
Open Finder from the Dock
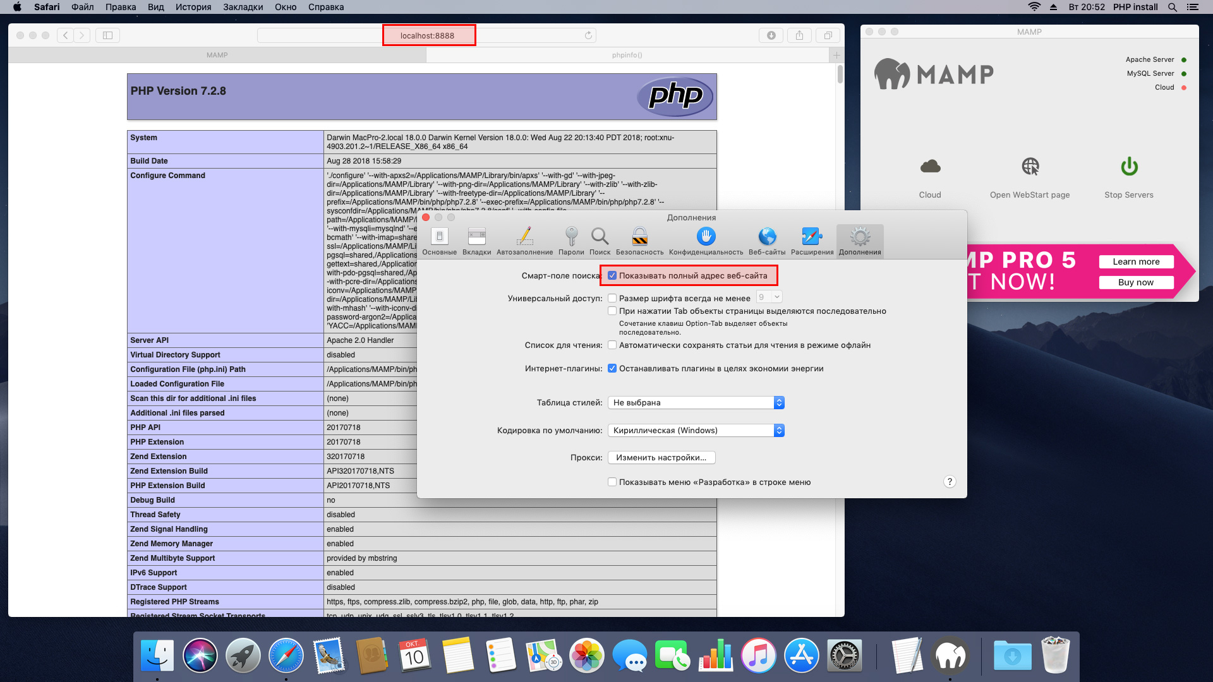157,655
